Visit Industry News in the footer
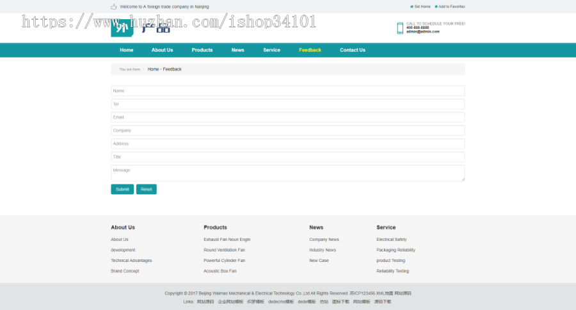The width and height of the screenshot is (576, 310). pyautogui.click(x=322, y=250)
